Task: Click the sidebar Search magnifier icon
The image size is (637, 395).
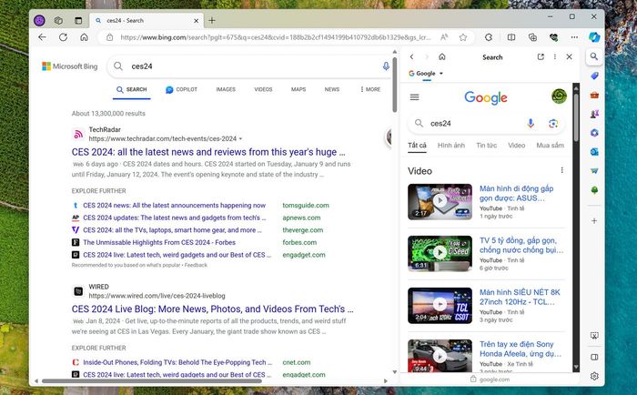Action: point(594,56)
